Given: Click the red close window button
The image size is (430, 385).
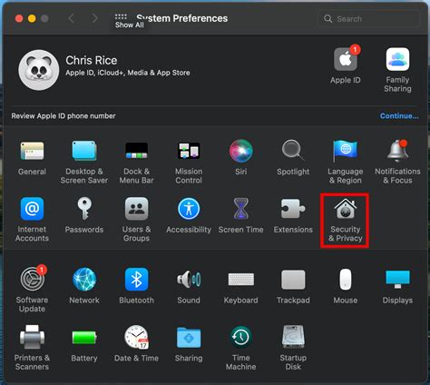Looking at the screenshot, I should [19, 18].
